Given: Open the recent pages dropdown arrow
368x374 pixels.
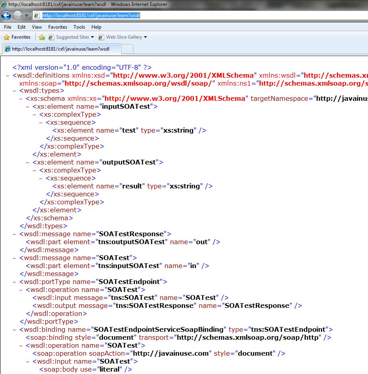Looking at the screenshot, I should pyautogui.click(x=26, y=16).
